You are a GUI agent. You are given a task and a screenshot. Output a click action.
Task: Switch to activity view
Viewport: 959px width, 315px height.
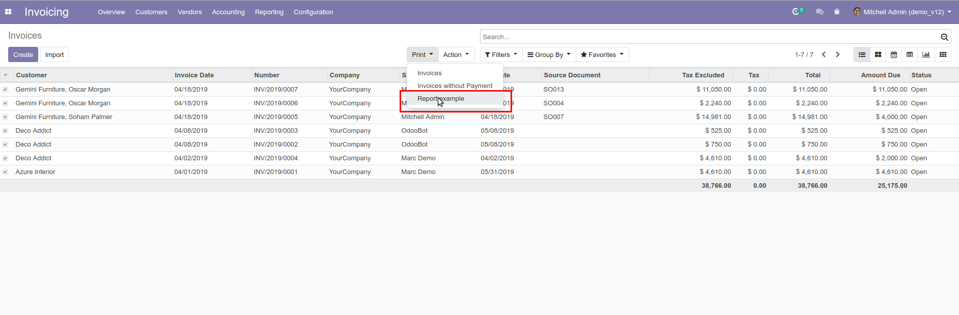(943, 54)
